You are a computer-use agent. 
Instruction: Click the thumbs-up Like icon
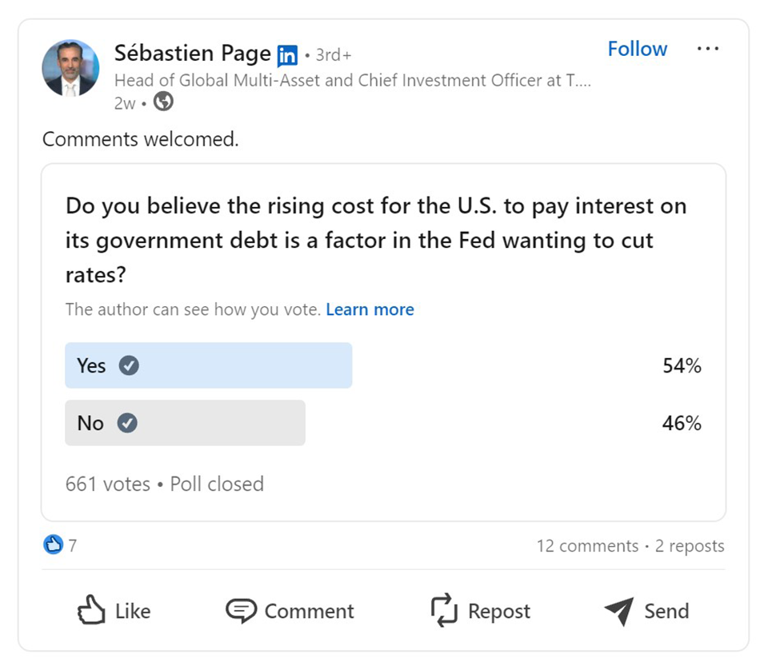[91, 611]
